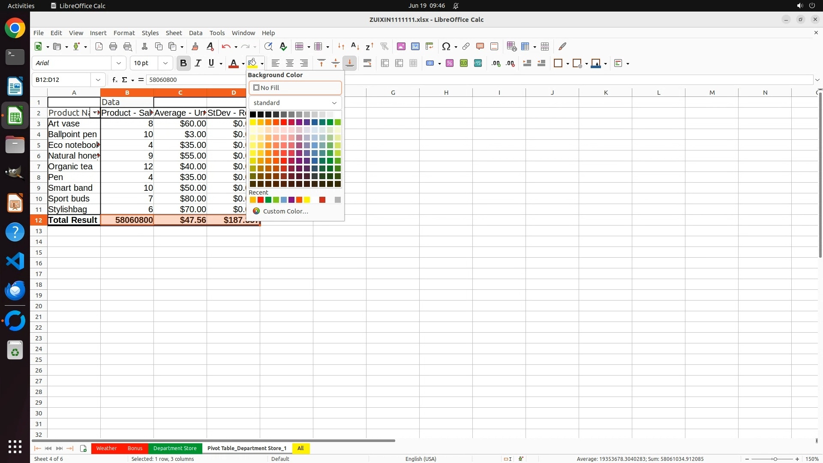
Task: Click the No Fill button
Action: (x=295, y=88)
